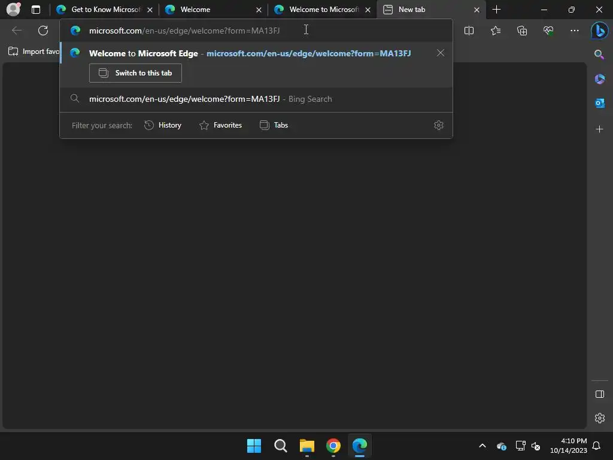Open the tab actions menu icon
The image size is (613, 460).
pyautogui.click(x=35, y=10)
